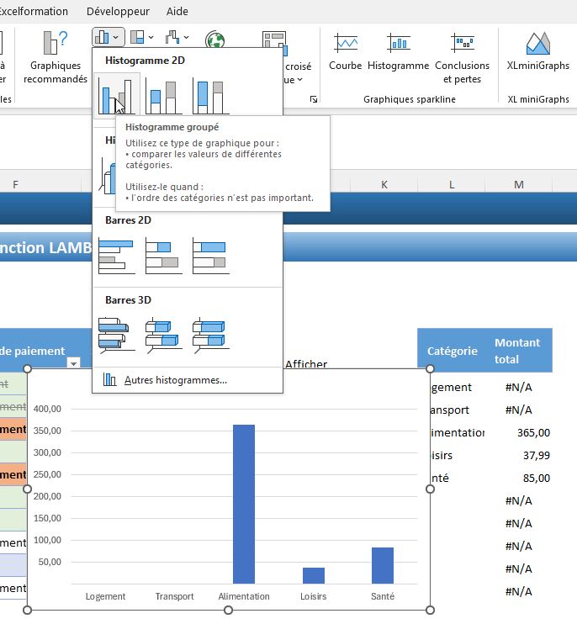
Task: Select column L header
Action: coord(451,185)
